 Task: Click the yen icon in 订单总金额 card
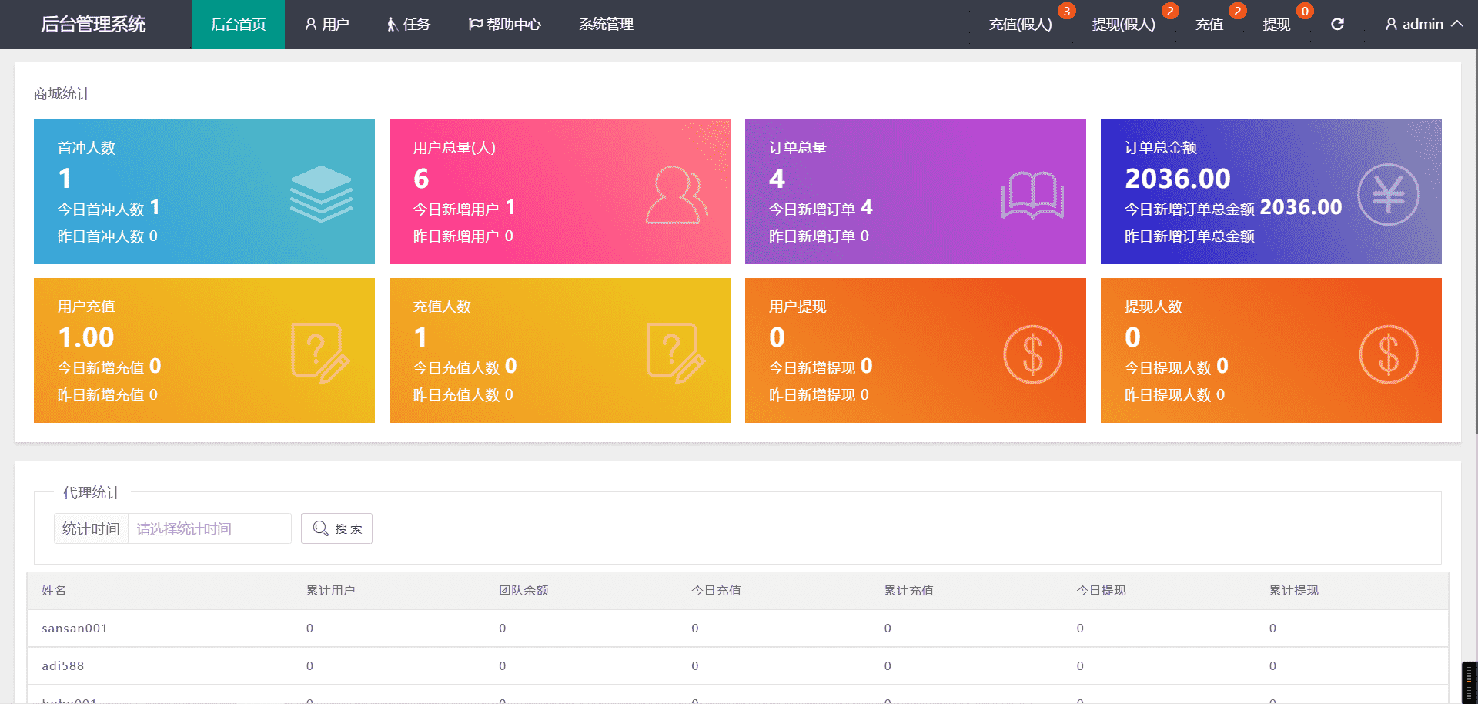click(1388, 195)
